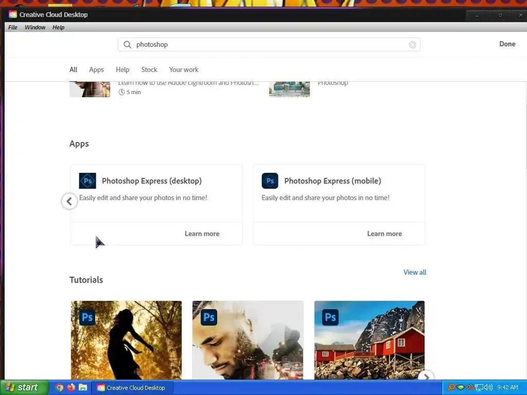
Task: Show previous apps with left carousel arrow
Action: (69, 201)
